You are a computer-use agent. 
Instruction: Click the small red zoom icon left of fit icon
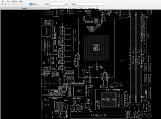click(x=9, y=4)
